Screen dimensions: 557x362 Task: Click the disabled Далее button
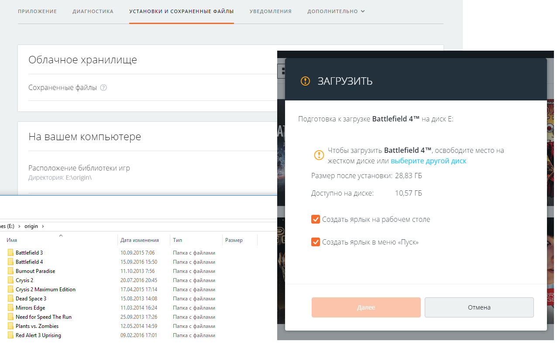[366, 307]
